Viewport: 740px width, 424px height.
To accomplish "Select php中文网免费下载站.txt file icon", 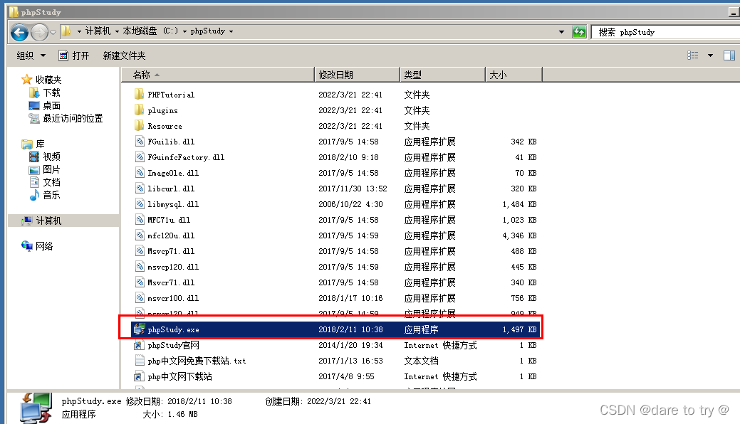I will coord(139,361).
